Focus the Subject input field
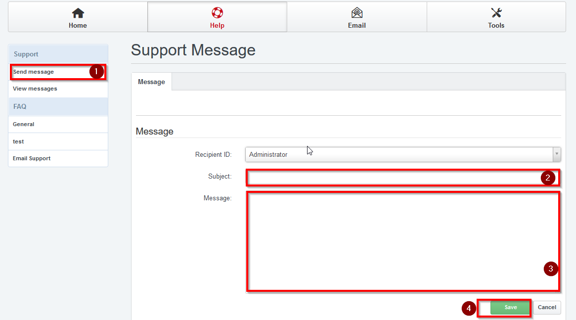The width and height of the screenshot is (576, 320). pos(393,178)
